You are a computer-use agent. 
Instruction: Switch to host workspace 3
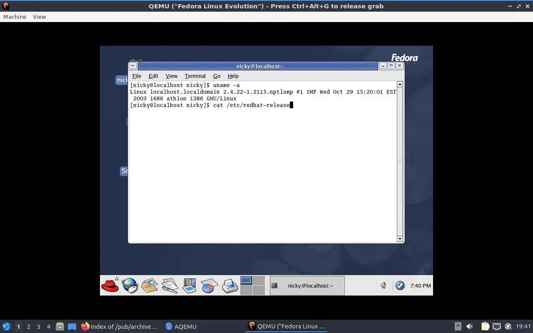pyautogui.click(x=38, y=326)
